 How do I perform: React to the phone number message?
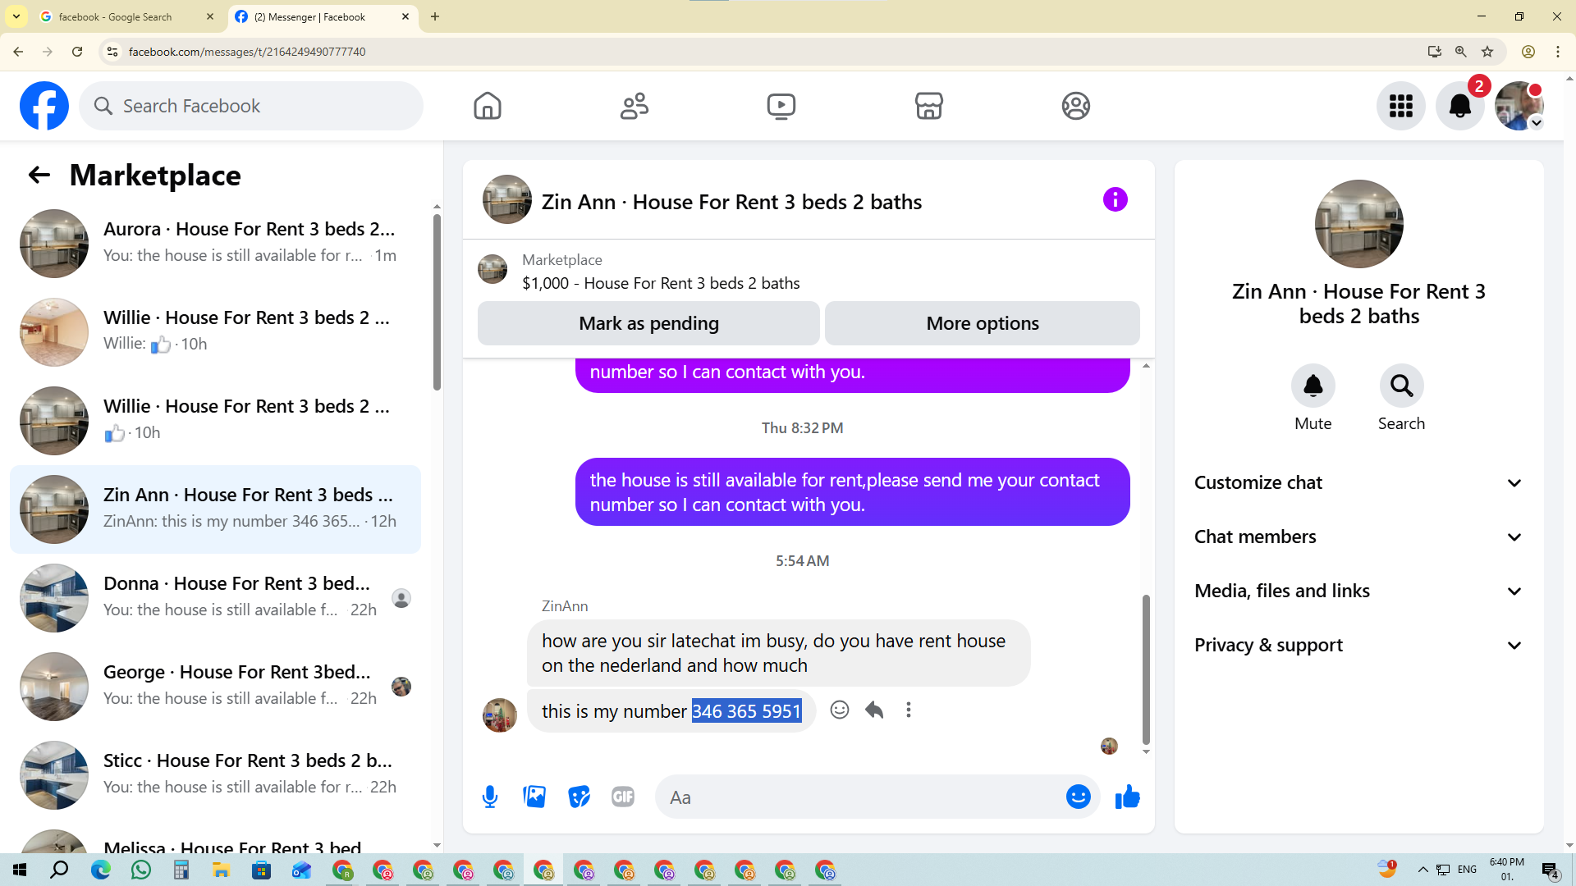(839, 710)
